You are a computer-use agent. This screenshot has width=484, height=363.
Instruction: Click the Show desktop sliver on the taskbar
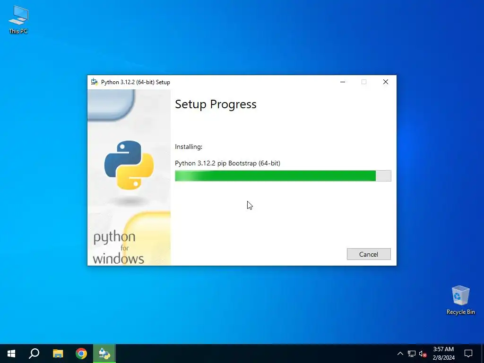[x=483, y=354]
